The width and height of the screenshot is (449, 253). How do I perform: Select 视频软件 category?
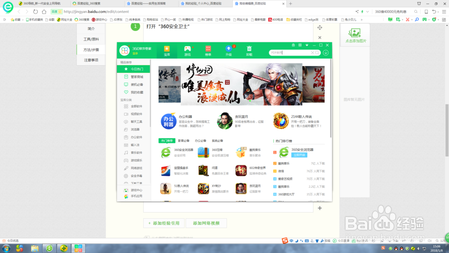click(133, 114)
